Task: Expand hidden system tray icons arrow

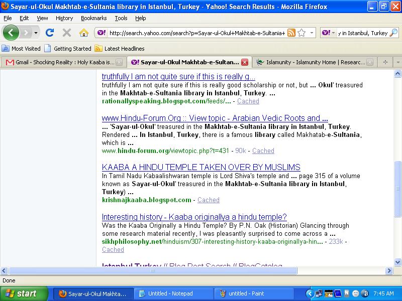Action: point(310,293)
